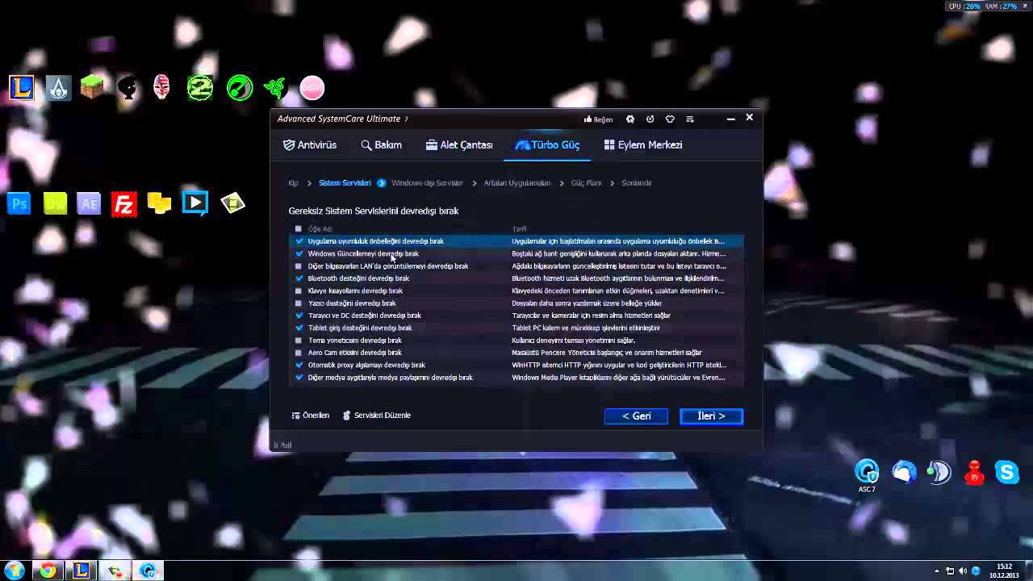The image size is (1033, 581).
Task: Check Tema yöneticisini devredışı bırak
Action: coord(299,341)
